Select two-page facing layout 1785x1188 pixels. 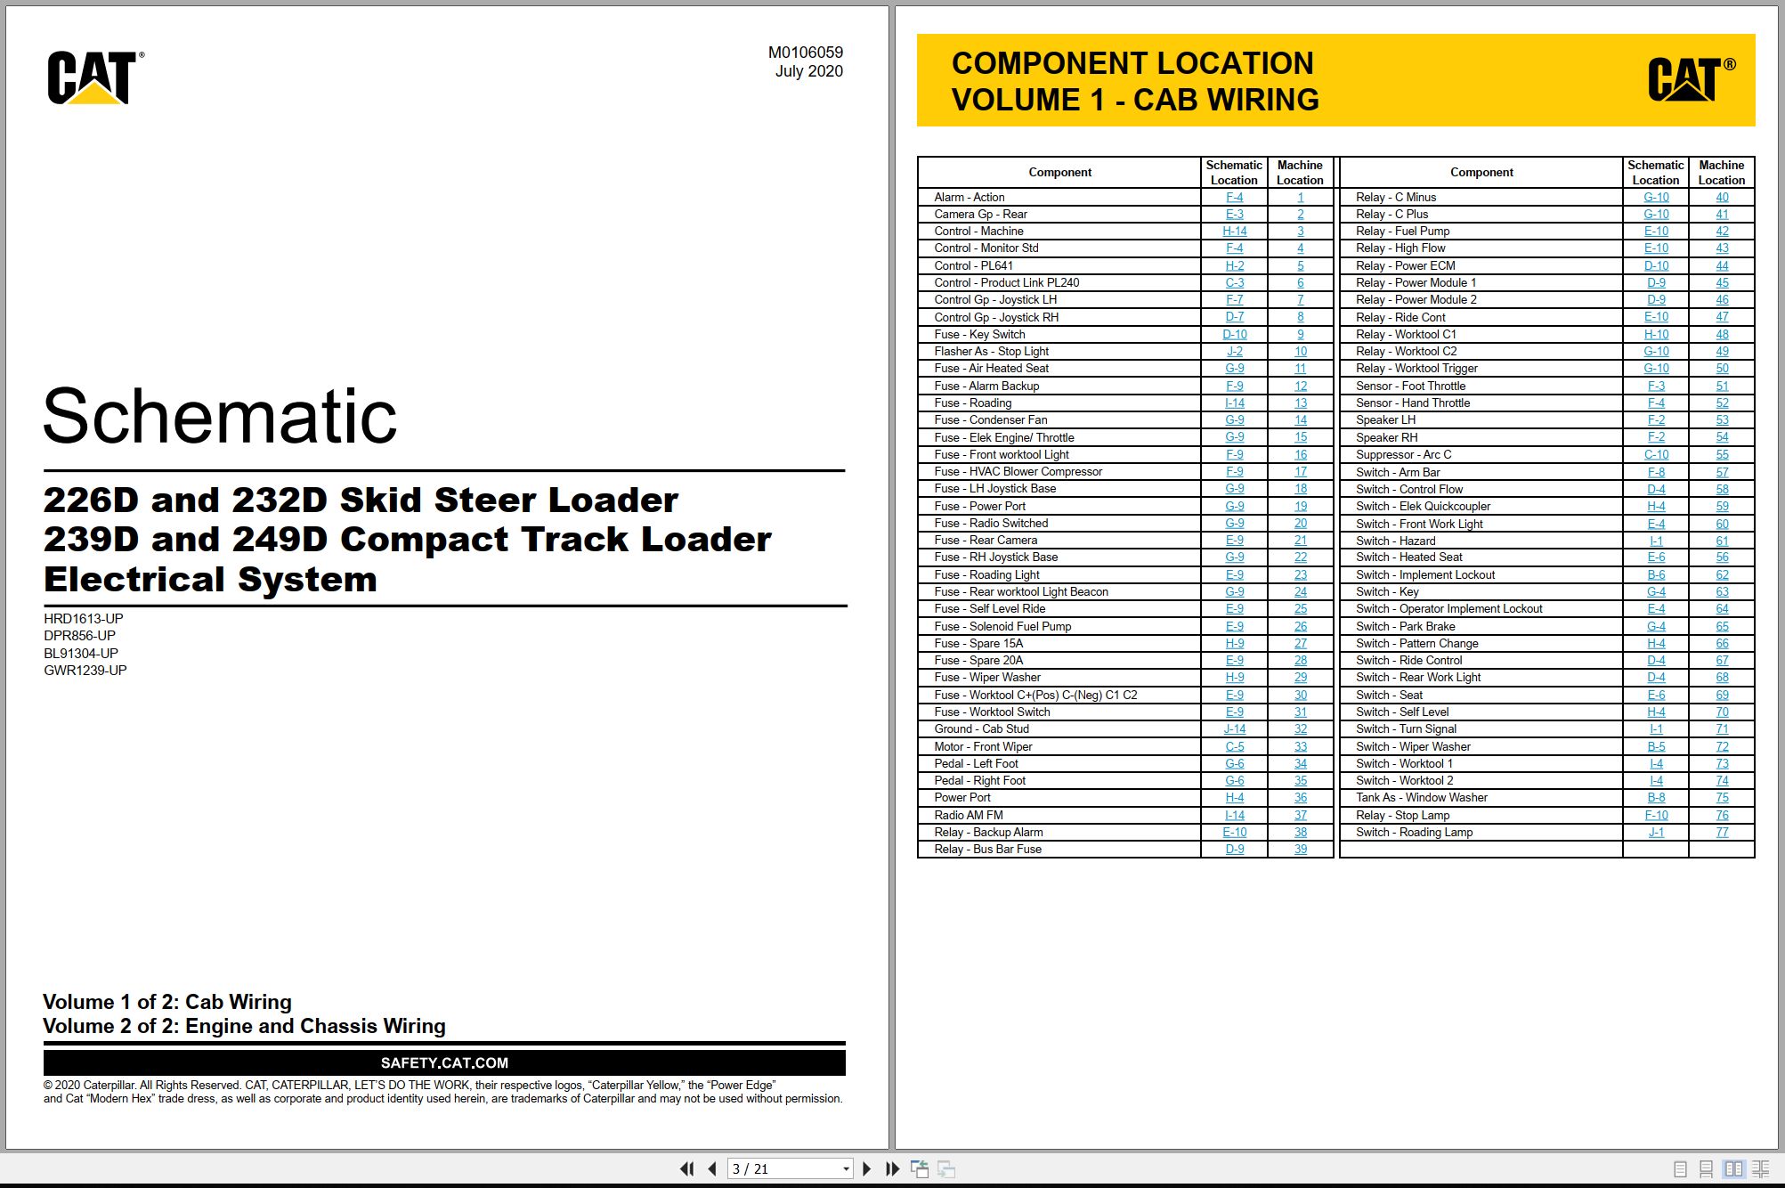click(1733, 1168)
